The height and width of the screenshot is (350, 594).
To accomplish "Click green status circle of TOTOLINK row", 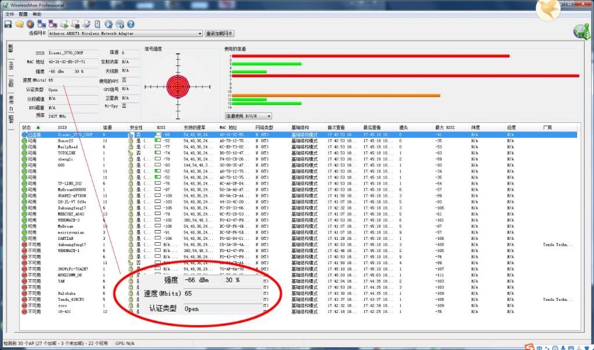I will [24, 153].
